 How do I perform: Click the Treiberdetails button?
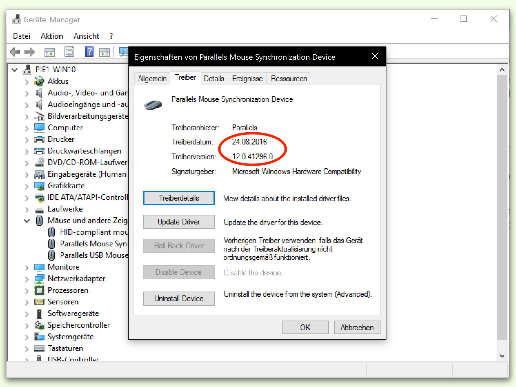(x=179, y=198)
